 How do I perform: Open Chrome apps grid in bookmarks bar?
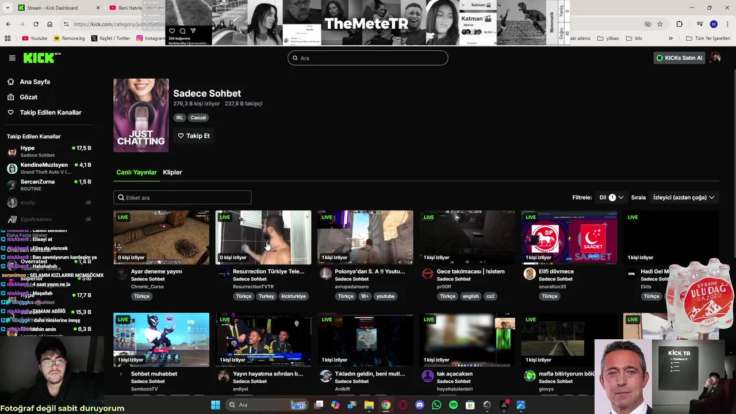(7, 39)
